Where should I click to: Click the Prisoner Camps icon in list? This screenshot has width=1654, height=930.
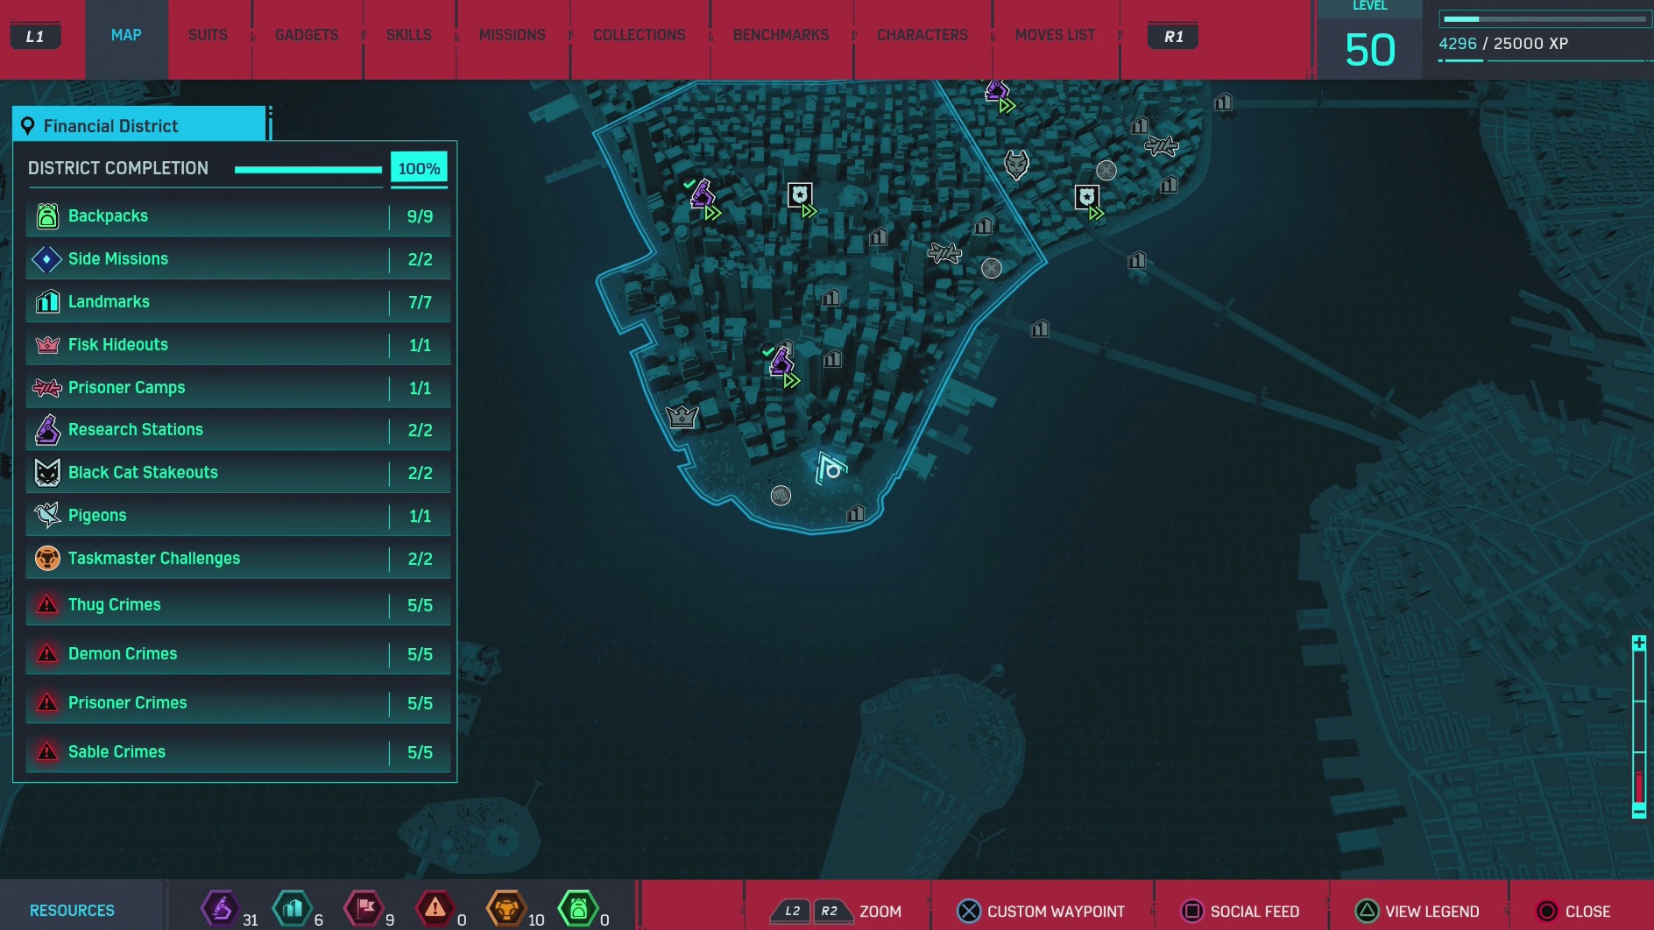pos(47,387)
